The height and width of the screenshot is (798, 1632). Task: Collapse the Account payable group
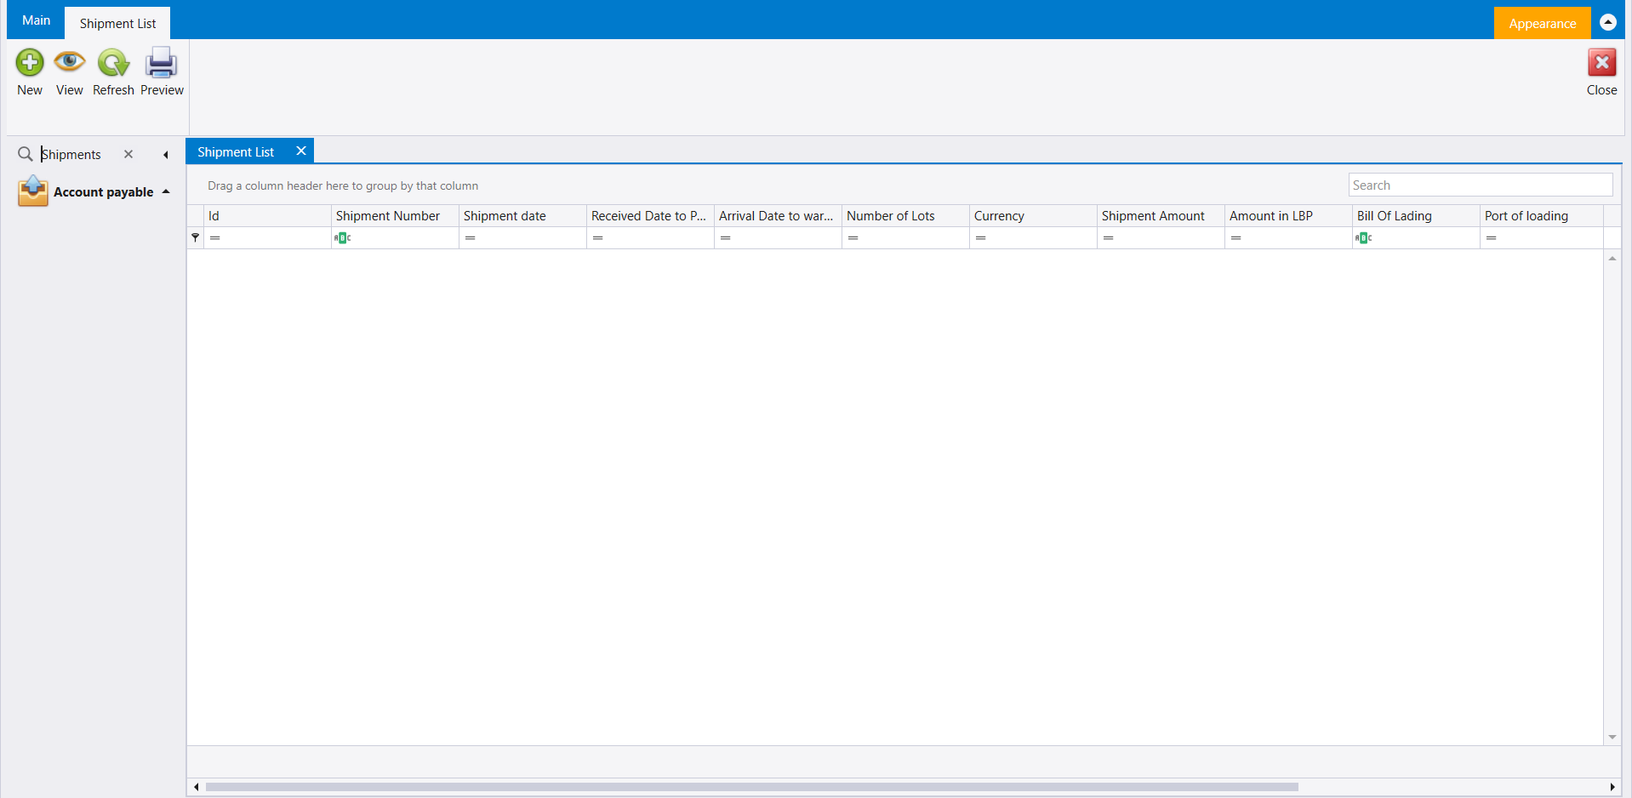pyautogui.click(x=166, y=191)
